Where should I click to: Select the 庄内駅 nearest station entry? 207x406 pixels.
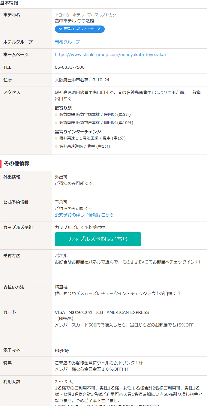95,115
